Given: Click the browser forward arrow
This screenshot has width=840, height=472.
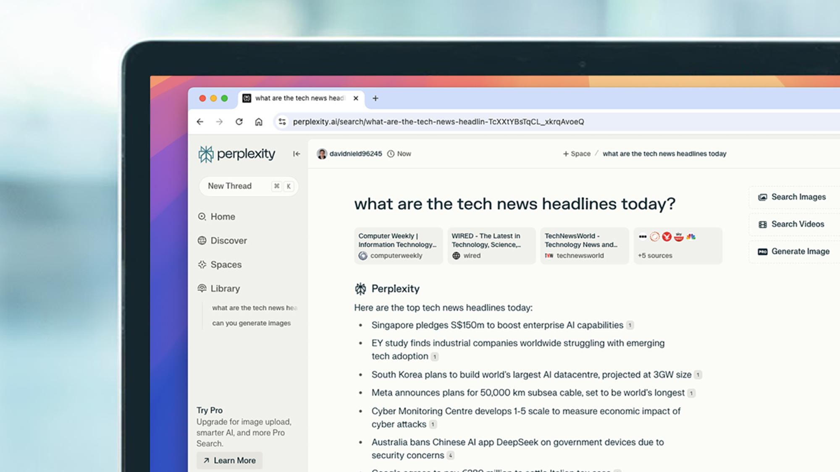Looking at the screenshot, I should (219, 122).
